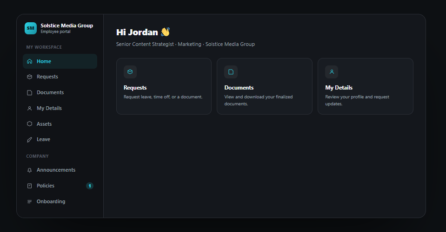Click 'Request leave, time off, or a document.' text
Screen dimensions: 446x232
(x=163, y=97)
